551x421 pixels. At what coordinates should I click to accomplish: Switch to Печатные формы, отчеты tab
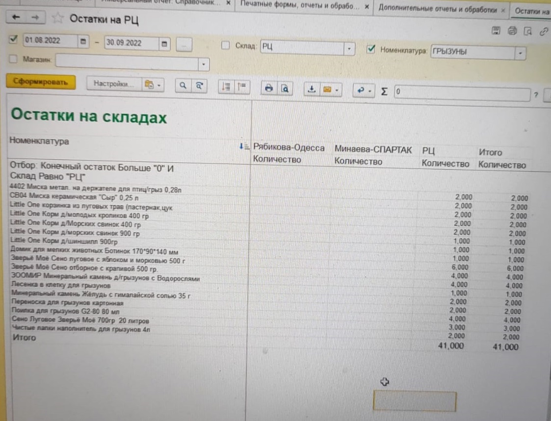point(303,7)
